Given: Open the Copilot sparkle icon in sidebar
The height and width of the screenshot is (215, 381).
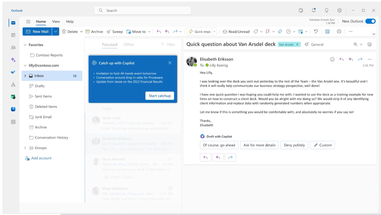Looking at the screenshot, I should coord(13,60).
